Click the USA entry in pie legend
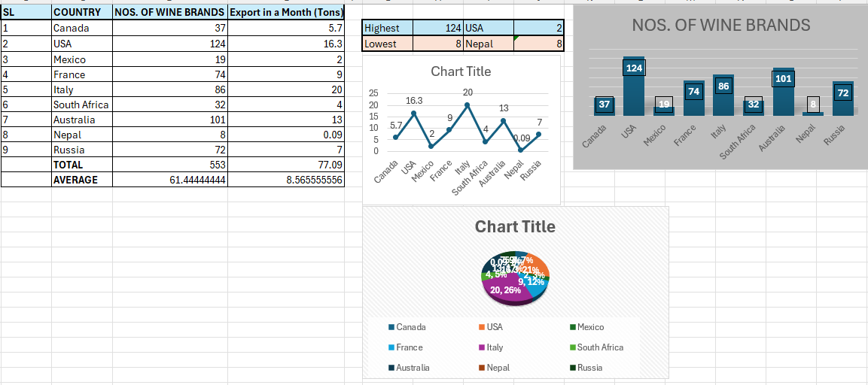Viewport: 868px width, 385px height. pos(491,327)
